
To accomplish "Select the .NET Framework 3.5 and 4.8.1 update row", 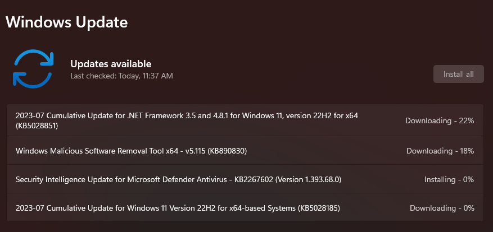I will coord(245,120).
